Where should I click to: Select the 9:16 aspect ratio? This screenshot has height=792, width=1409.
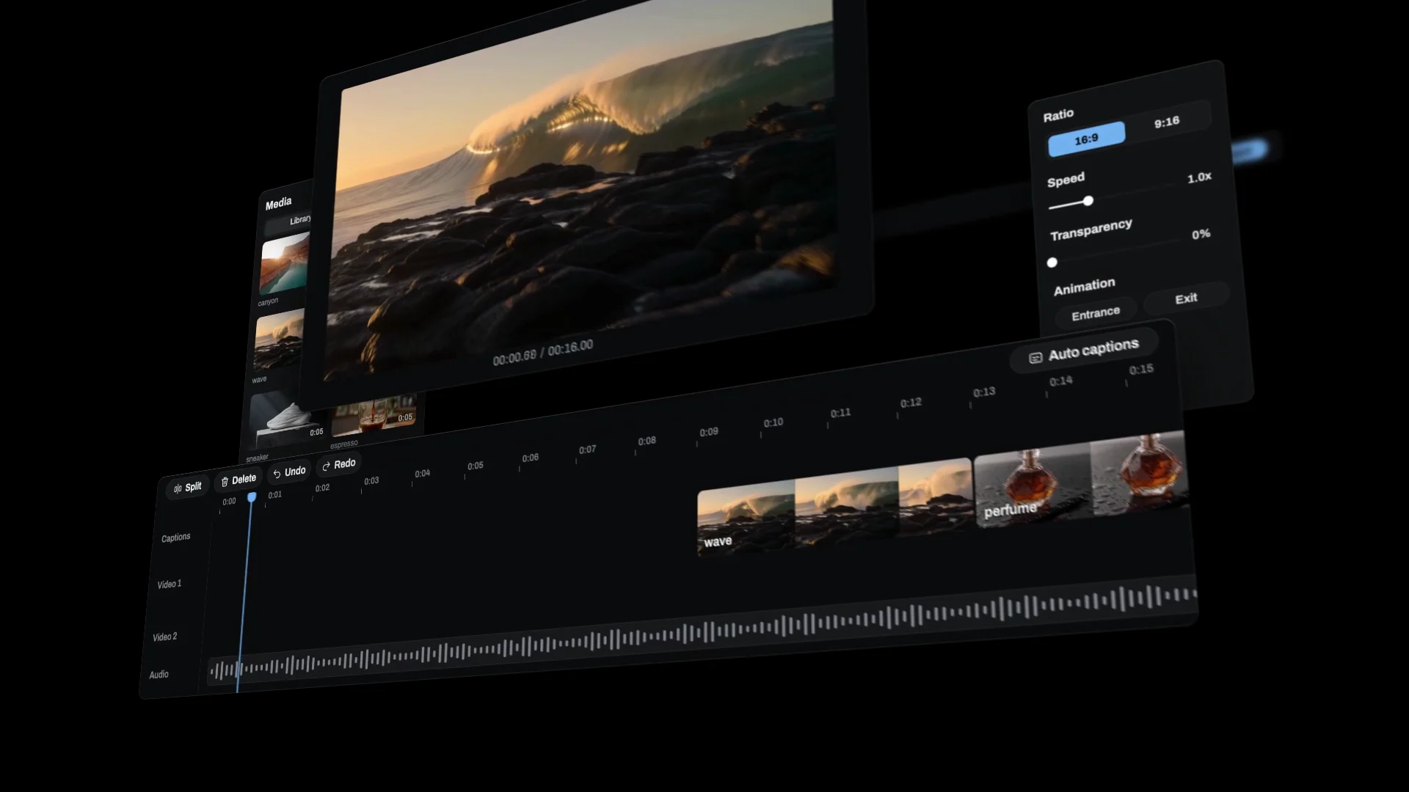tap(1167, 122)
